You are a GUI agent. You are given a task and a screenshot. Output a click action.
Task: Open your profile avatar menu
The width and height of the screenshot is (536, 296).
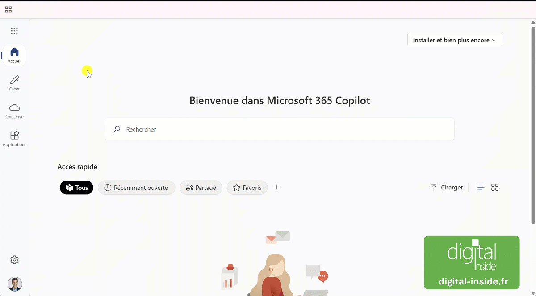[x=14, y=284]
